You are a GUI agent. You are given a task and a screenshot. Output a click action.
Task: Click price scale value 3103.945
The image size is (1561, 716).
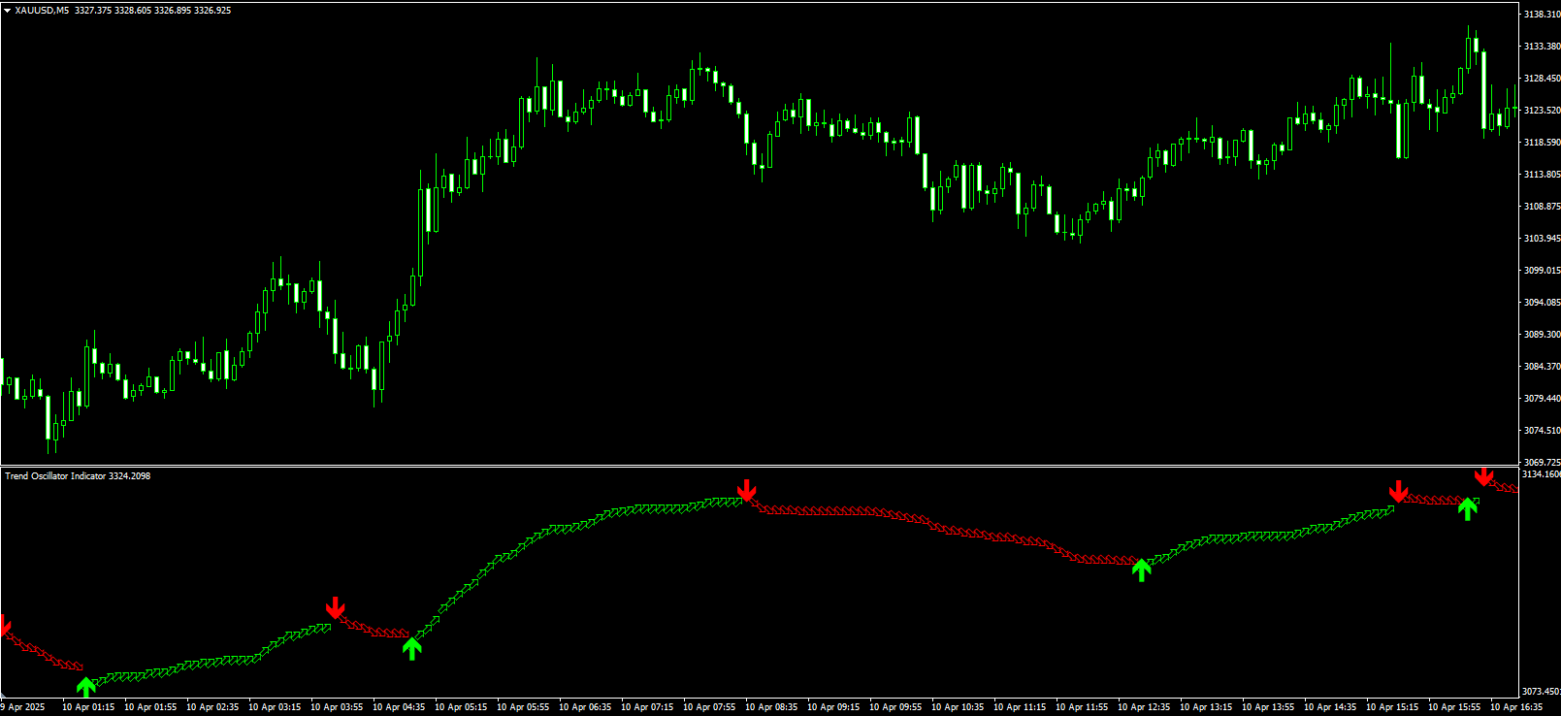coord(1542,239)
